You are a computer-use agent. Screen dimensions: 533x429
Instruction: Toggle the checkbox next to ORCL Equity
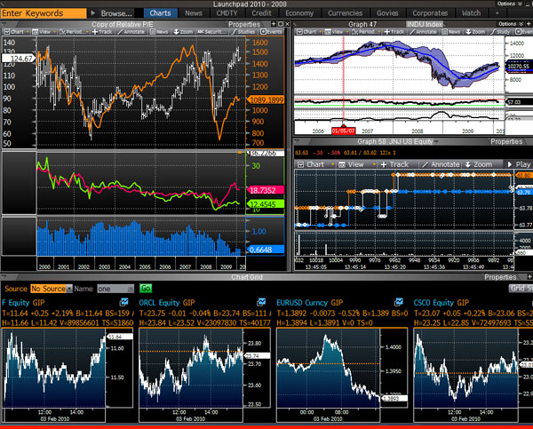[262, 303]
